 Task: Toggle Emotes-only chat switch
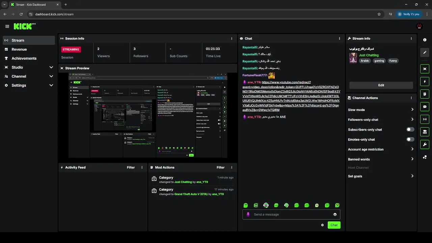[410, 139]
